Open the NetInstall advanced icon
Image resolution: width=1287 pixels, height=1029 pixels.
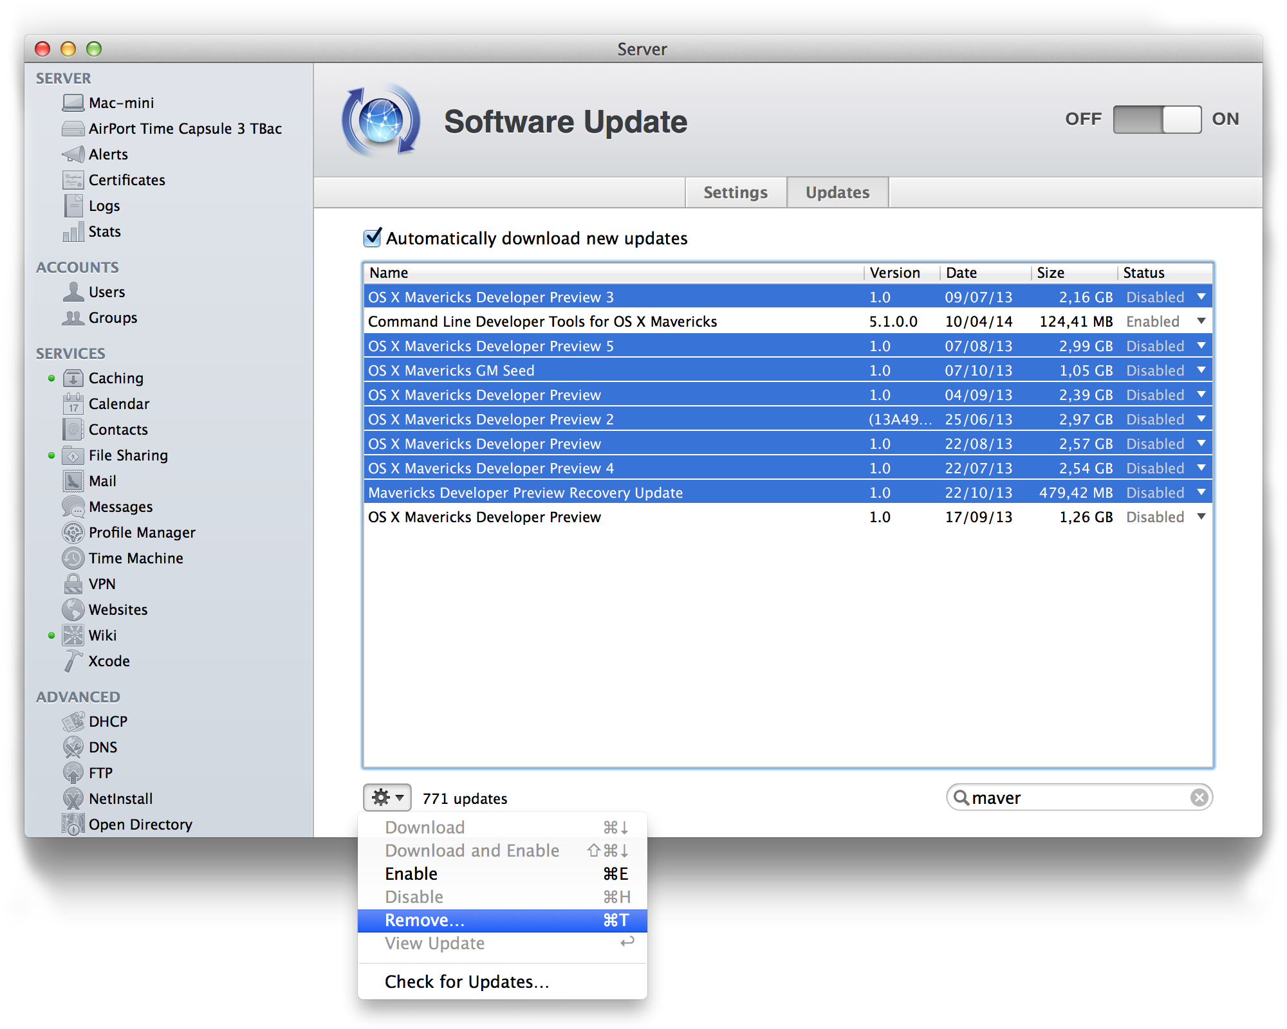point(73,799)
